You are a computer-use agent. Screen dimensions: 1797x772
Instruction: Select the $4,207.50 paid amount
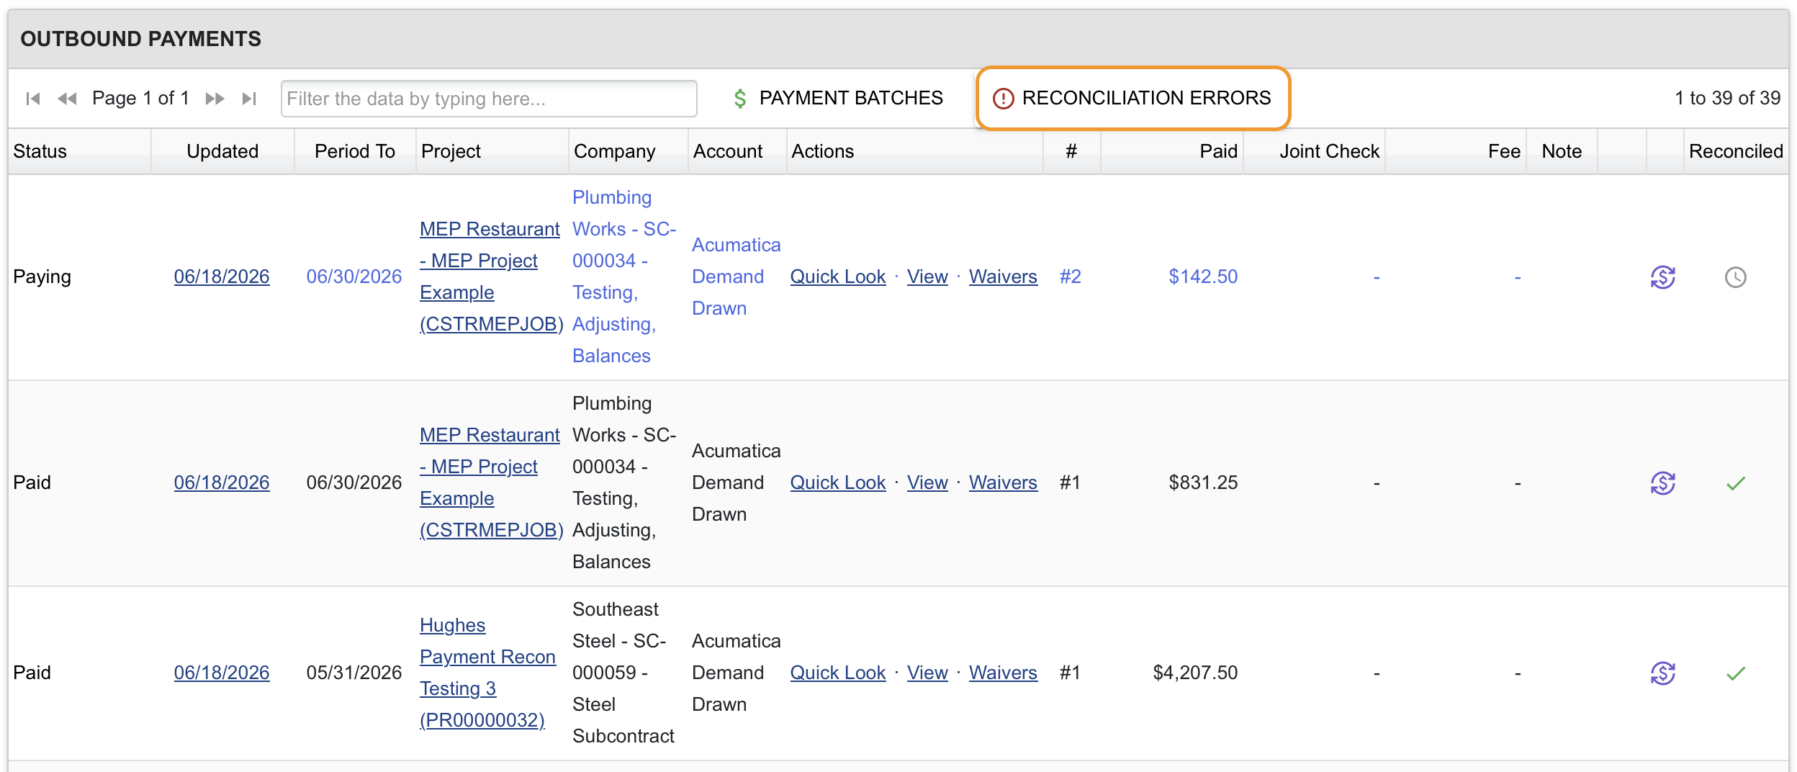point(1195,673)
